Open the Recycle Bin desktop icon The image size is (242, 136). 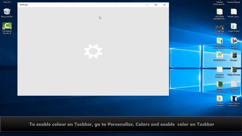(x=7, y=13)
